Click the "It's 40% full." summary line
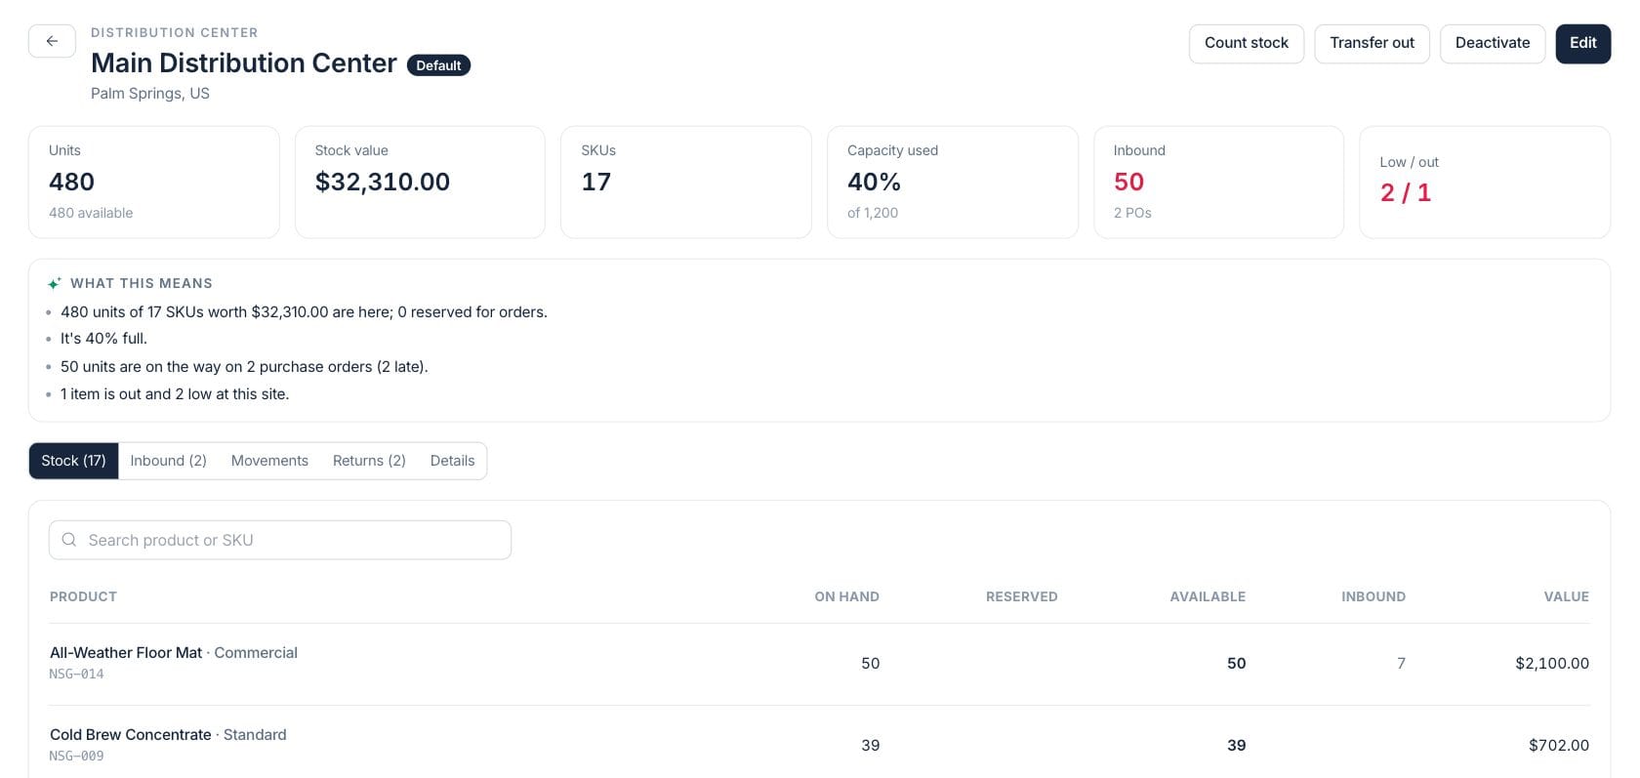Viewport: 1640px width, 778px height. pos(103,338)
